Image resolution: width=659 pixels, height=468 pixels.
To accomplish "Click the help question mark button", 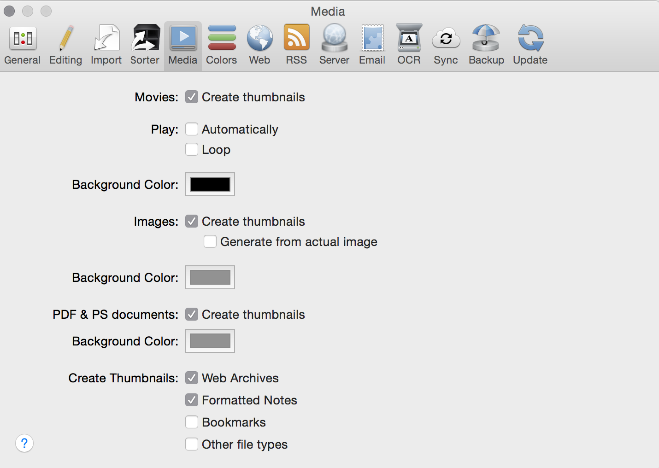I will point(24,444).
